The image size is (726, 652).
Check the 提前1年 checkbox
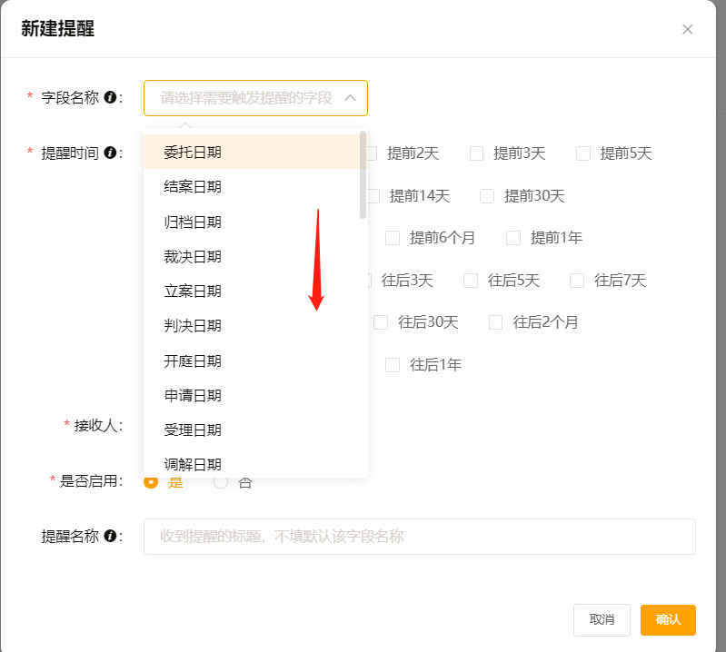tap(513, 238)
